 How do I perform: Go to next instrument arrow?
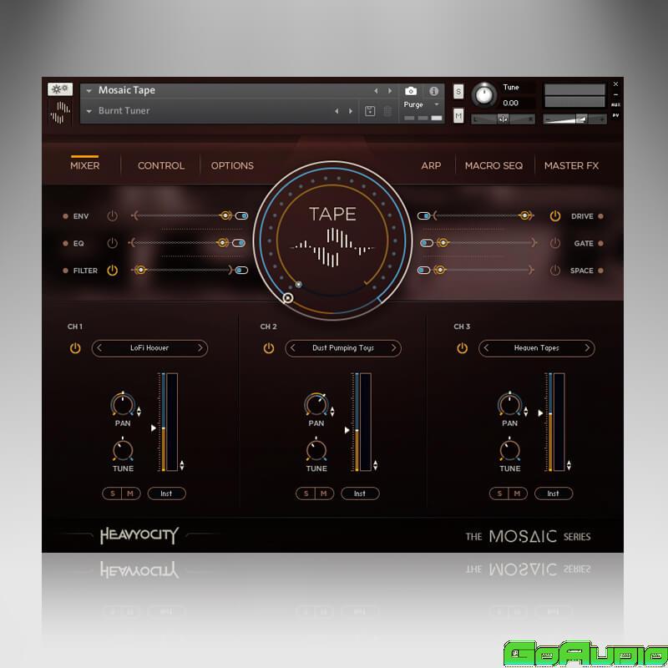[390, 91]
